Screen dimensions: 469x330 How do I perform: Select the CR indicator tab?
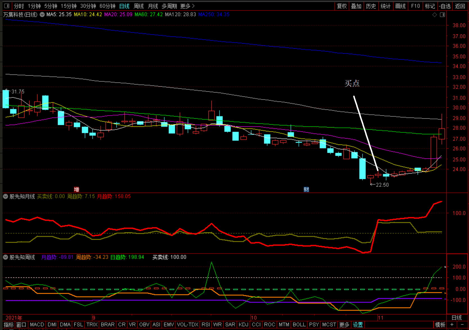(x=122, y=325)
